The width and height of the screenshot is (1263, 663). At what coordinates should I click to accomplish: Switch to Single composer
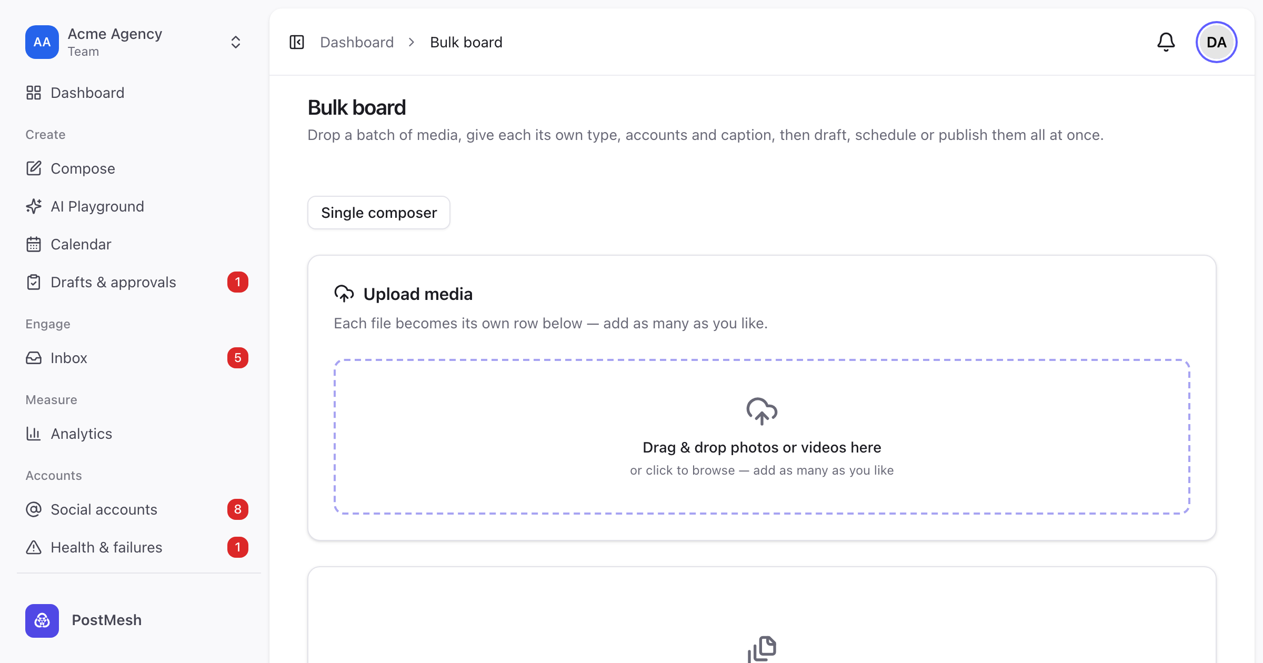click(379, 213)
